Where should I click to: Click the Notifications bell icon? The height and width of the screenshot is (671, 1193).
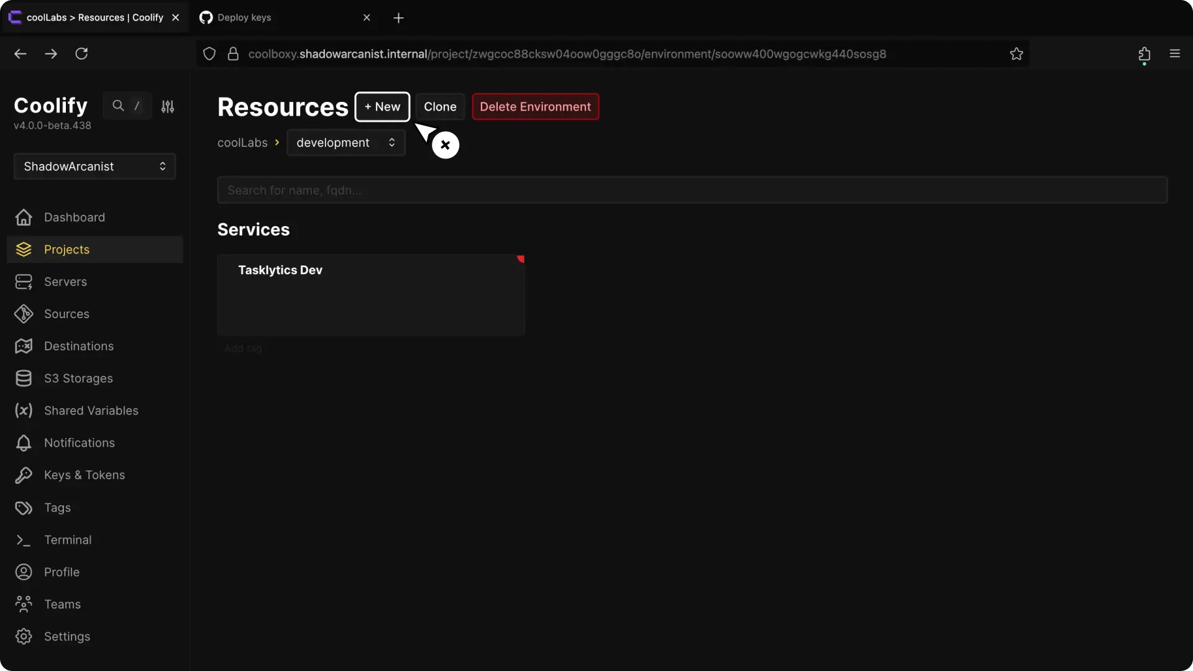coord(24,443)
